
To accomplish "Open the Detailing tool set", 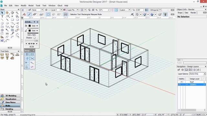I will (10, 109).
